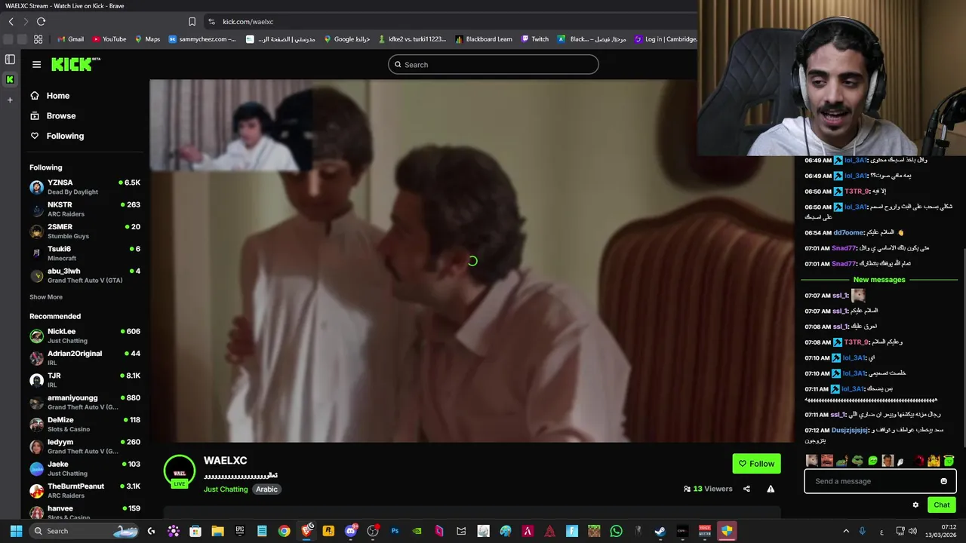Insert the green halo Kick emote
Viewport: 966px width, 543px height.
coord(949,460)
